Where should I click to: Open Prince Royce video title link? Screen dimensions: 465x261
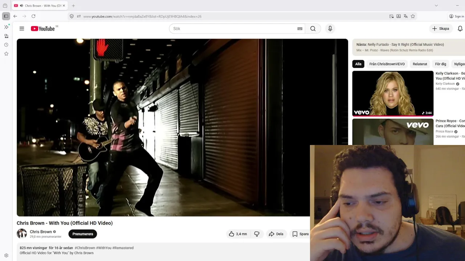click(x=450, y=123)
